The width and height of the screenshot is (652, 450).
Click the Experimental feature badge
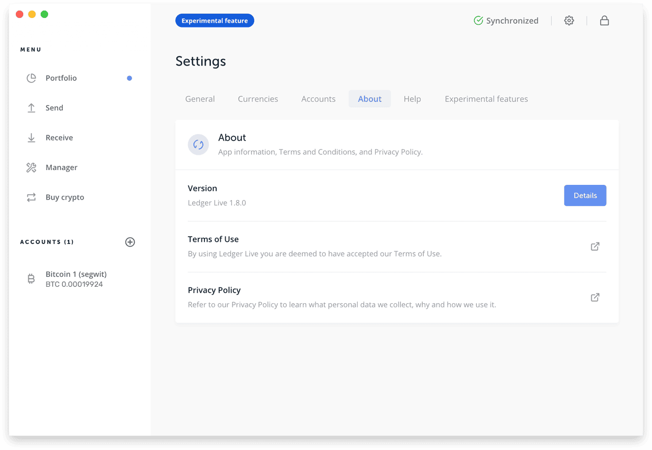(215, 21)
